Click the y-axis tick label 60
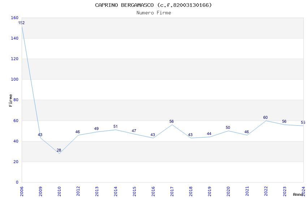 16,121
